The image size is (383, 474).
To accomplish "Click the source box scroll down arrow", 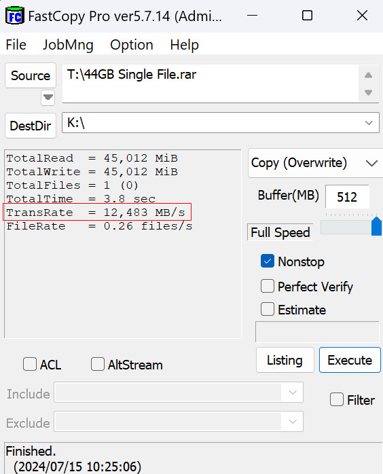I will click(x=368, y=92).
